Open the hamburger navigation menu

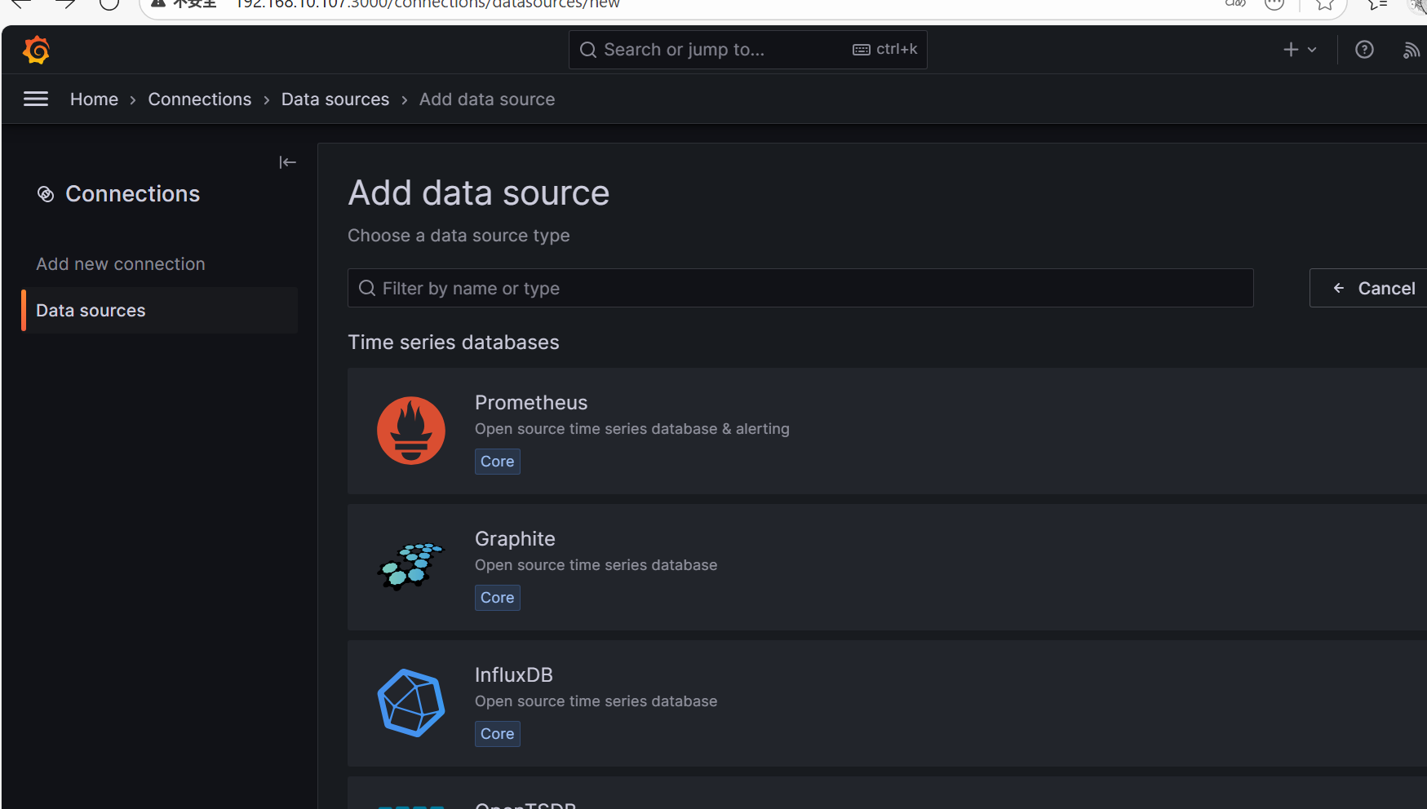36,99
